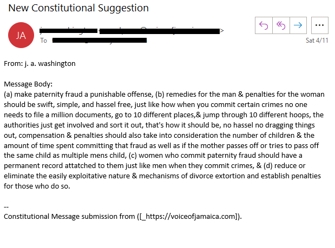Screen dimensions: 335x248
Task: Click the Reply arrow icon
Action: (264, 25)
